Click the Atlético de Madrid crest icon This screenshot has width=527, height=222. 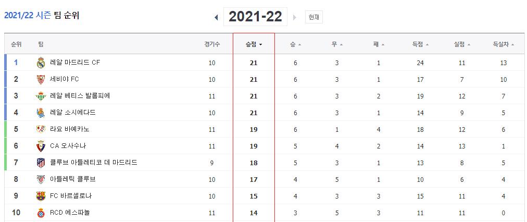(x=41, y=163)
